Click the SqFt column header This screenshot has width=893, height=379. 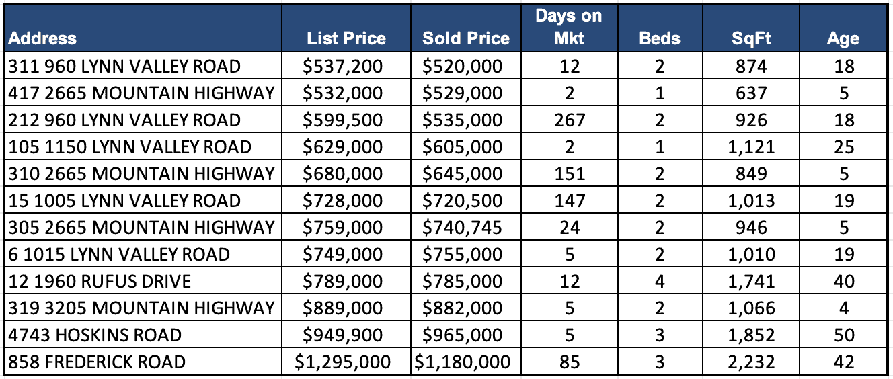click(x=751, y=38)
